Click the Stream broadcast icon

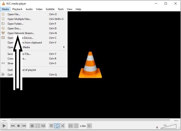[x=3, y=63]
